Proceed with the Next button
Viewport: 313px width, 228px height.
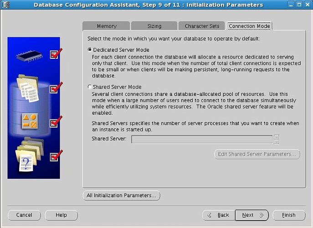tap(252, 215)
